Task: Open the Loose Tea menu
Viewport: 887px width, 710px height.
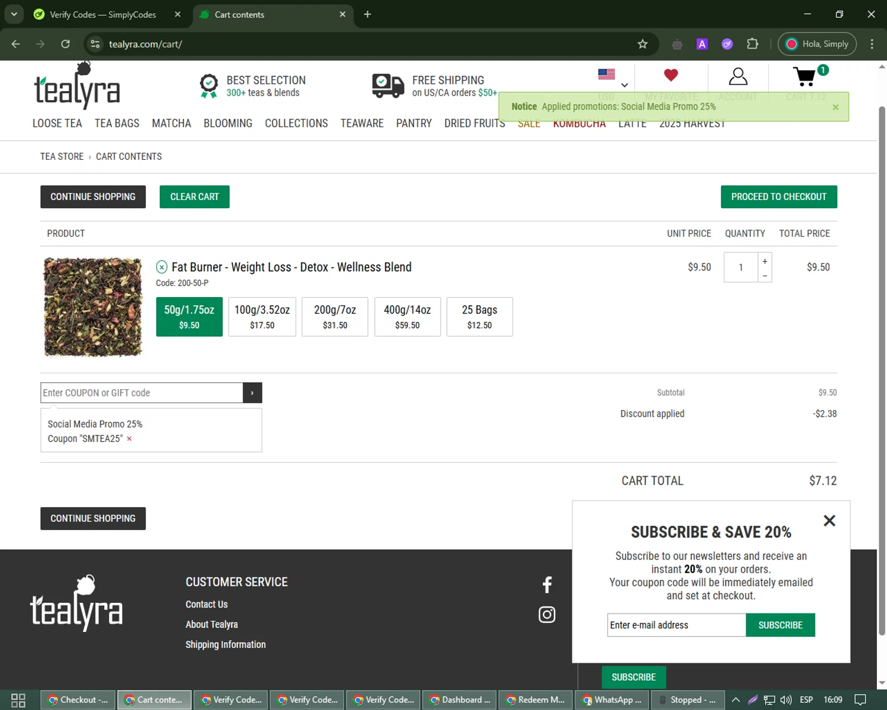Action: [57, 123]
